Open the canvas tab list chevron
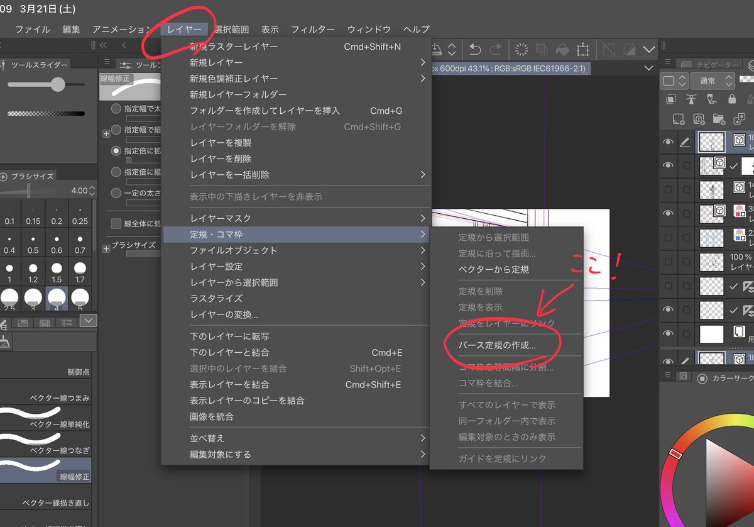This screenshot has width=754, height=527. (x=649, y=68)
